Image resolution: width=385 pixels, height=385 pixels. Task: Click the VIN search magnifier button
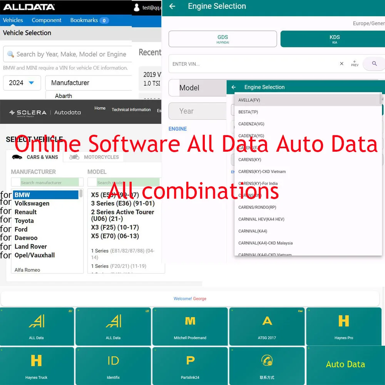click(x=374, y=64)
